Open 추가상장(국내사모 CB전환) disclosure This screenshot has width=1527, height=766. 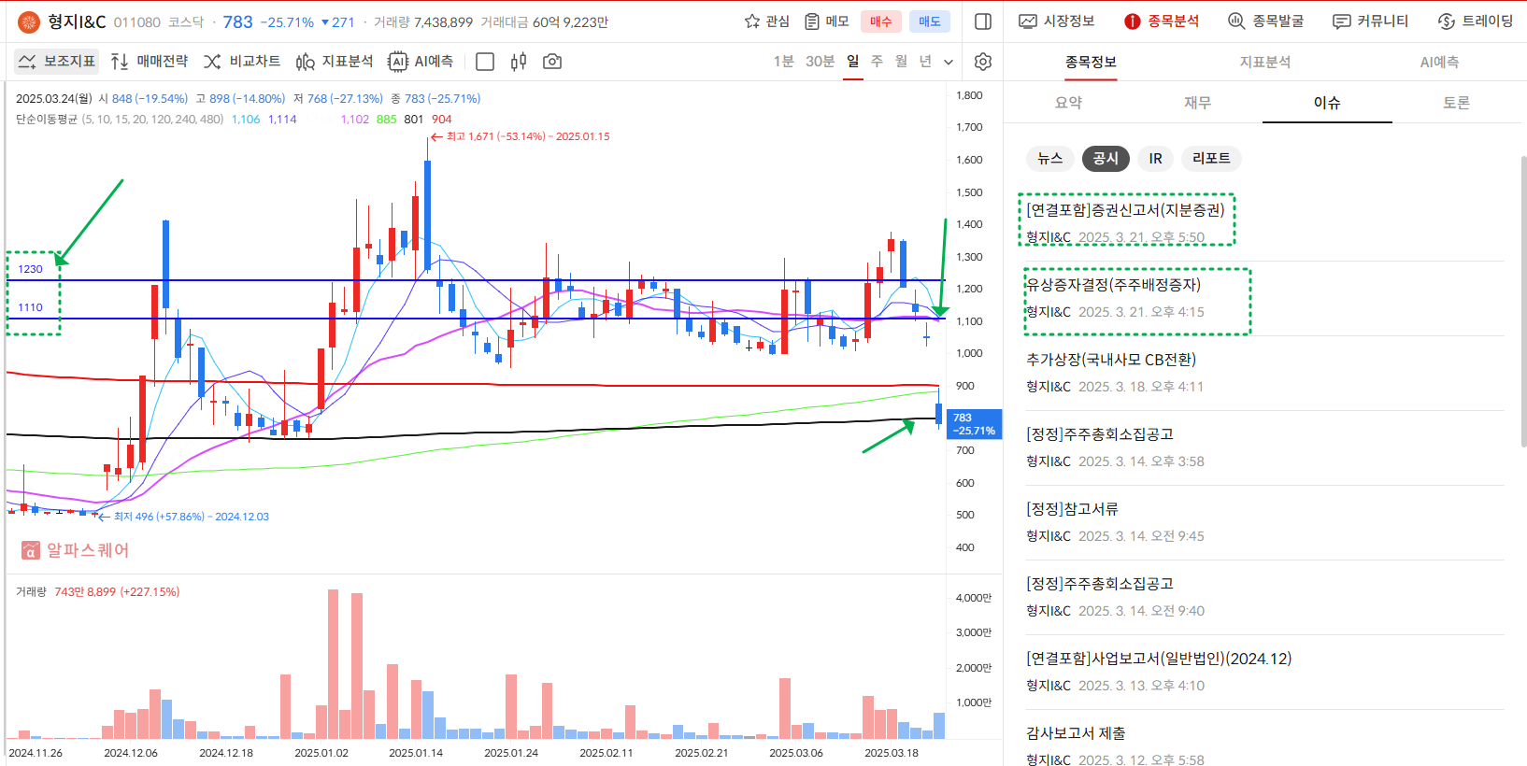(x=1111, y=360)
